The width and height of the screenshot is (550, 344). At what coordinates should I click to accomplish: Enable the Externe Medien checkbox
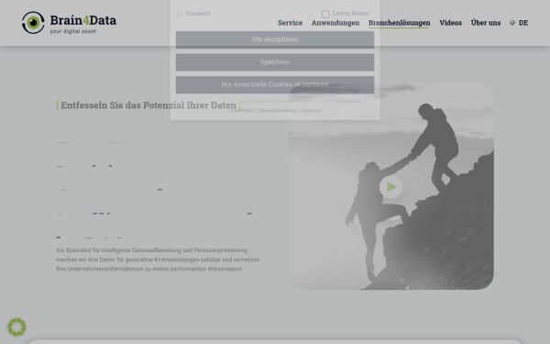pos(325,14)
